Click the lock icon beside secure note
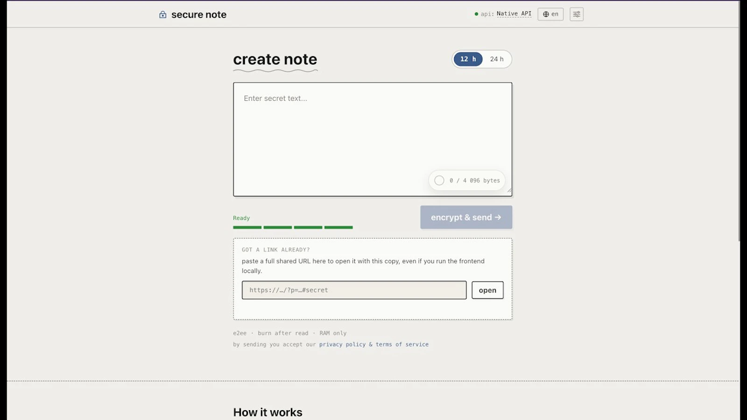The height and width of the screenshot is (420, 747). coord(162,14)
